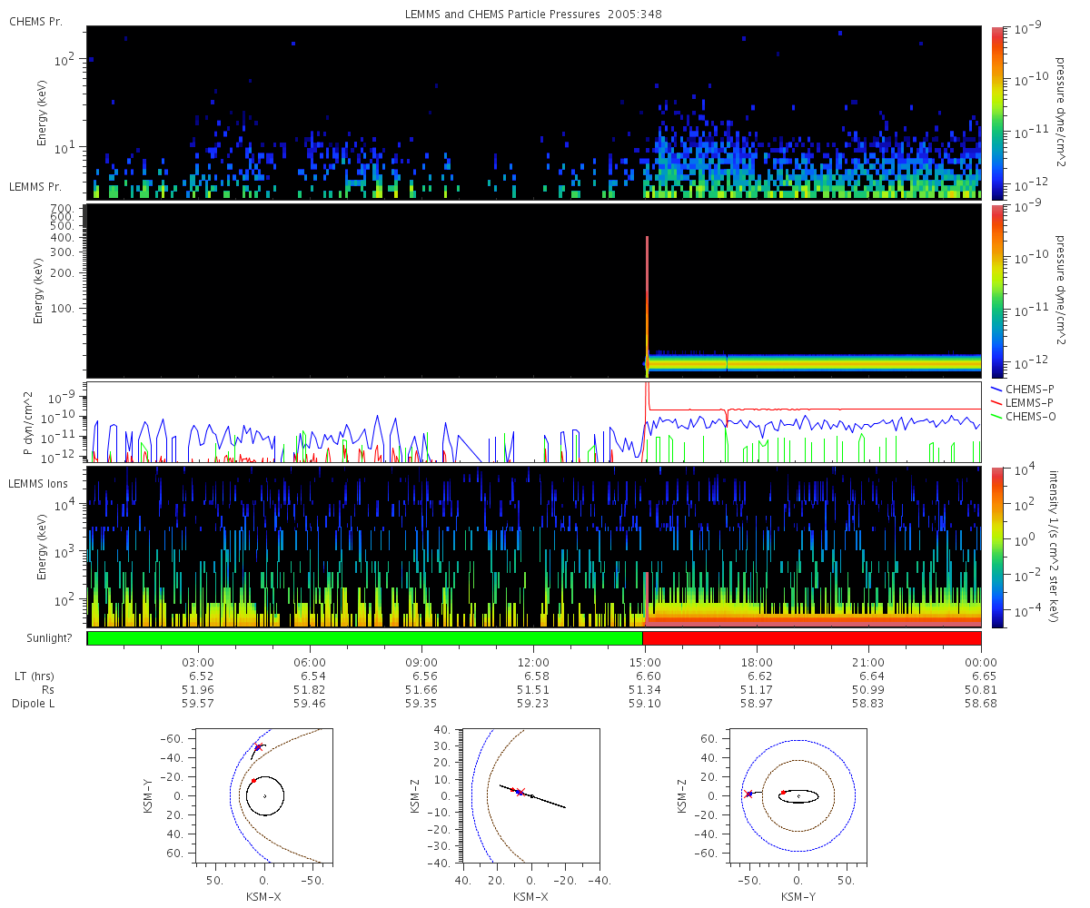Click the green segment of the Sunlight bar
Screen dimensions: 1090x908
click(364, 638)
